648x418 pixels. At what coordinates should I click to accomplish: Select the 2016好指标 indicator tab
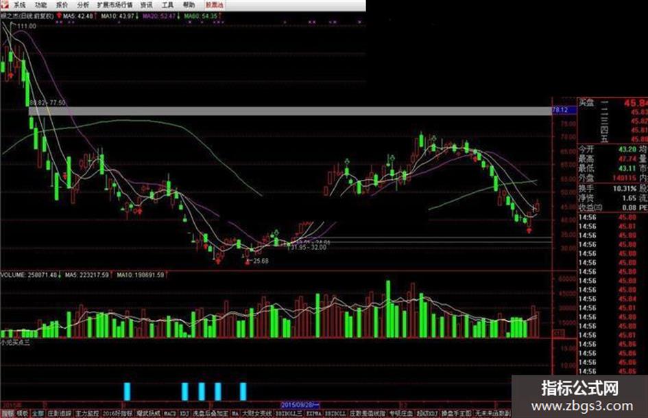(118, 413)
